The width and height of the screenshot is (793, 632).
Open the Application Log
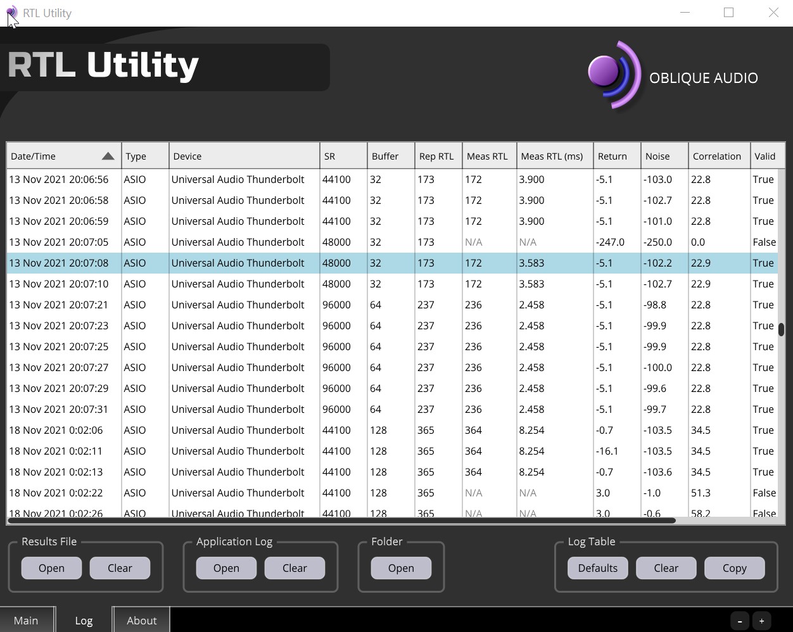[226, 568]
